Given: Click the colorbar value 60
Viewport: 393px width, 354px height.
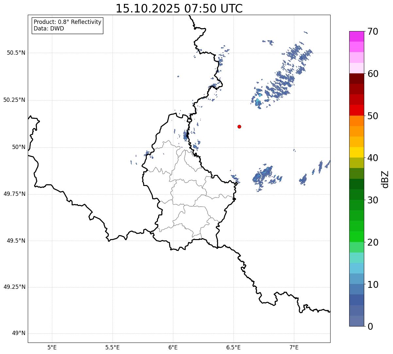Looking at the screenshot, I should pyautogui.click(x=372, y=74).
